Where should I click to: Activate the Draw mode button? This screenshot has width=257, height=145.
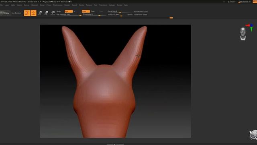pos(33,13)
